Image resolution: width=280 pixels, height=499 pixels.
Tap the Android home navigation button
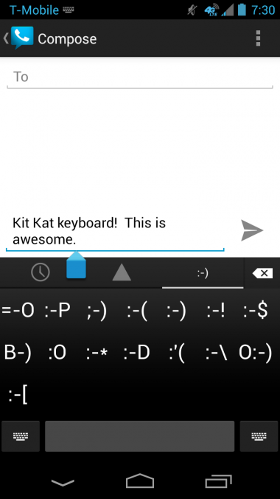click(140, 481)
